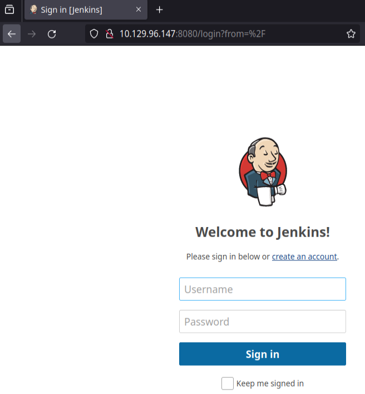Close the Sign in [Jenkins] tab
The width and height of the screenshot is (365, 394).
click(139, 9)
